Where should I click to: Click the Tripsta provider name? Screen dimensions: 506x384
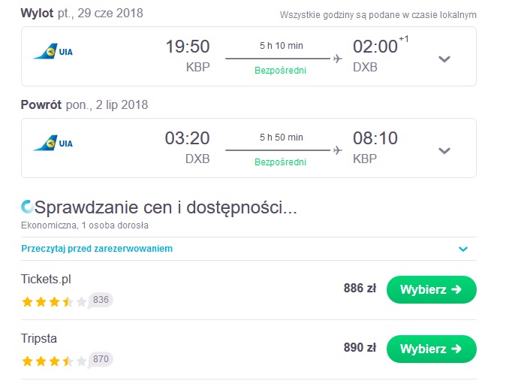coord(39,338)
